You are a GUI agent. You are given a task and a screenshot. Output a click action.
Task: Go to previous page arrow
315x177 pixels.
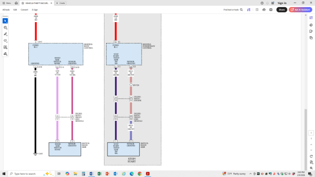(311, 144)
